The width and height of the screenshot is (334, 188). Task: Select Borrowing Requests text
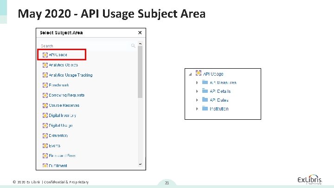point(67,95)
